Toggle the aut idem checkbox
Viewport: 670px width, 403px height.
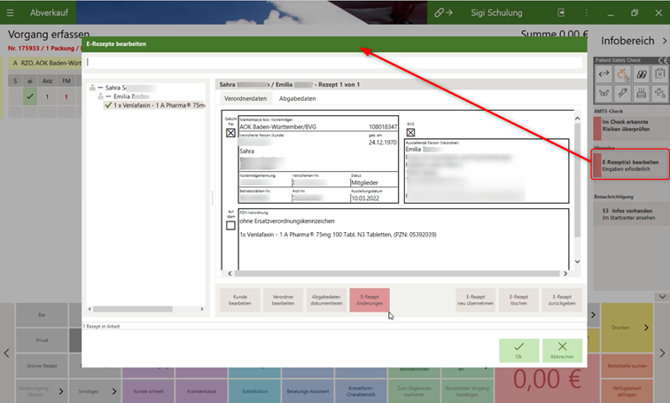click(230, 225)
